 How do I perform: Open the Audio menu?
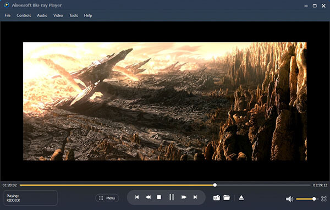42,15
